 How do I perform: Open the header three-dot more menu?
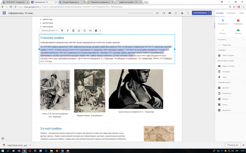point(188,13)
